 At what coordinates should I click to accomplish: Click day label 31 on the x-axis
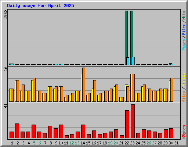(176, 143)
